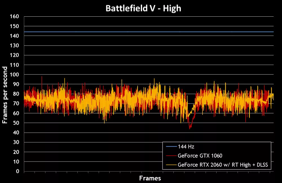The width and height of the screenshot is (282, 183).
Task: Click the 100 y-axis label
Action: tap(14, 74)
